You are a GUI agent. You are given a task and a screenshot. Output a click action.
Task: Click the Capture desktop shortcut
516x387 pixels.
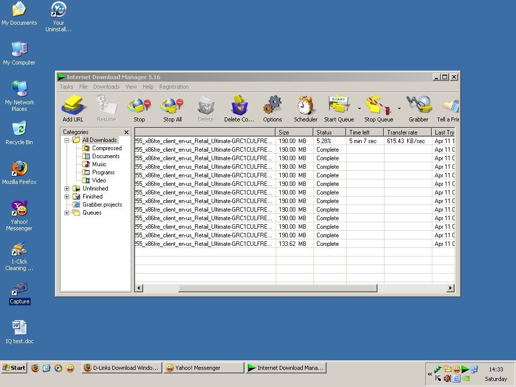tap(20, 293)
